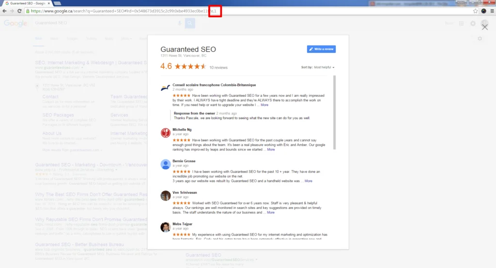Click the 4.6 rating stars

[x=190, y=66]
